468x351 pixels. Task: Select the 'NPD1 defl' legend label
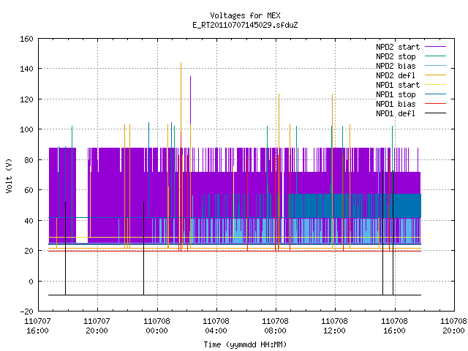click(x=396, y=114)
